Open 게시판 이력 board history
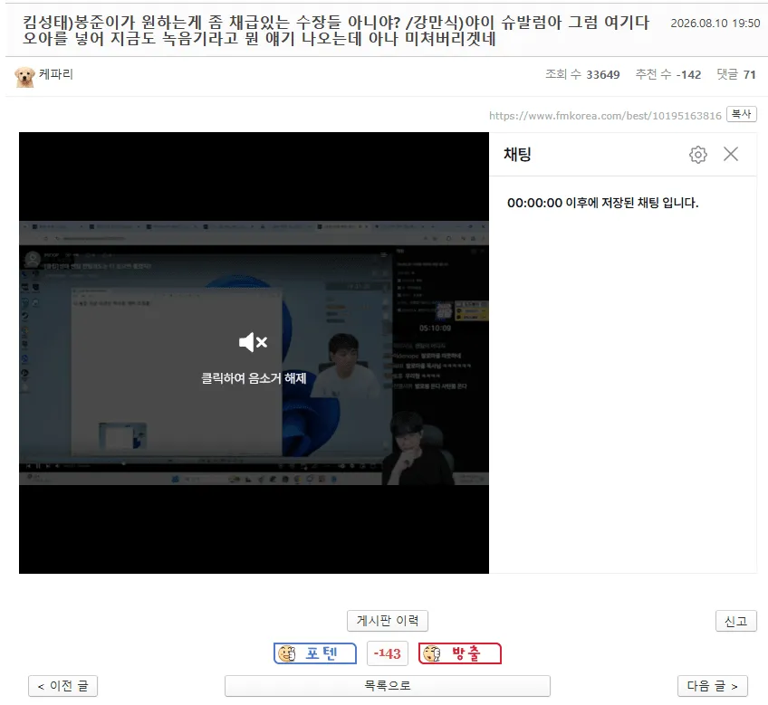 click(388, 621)
